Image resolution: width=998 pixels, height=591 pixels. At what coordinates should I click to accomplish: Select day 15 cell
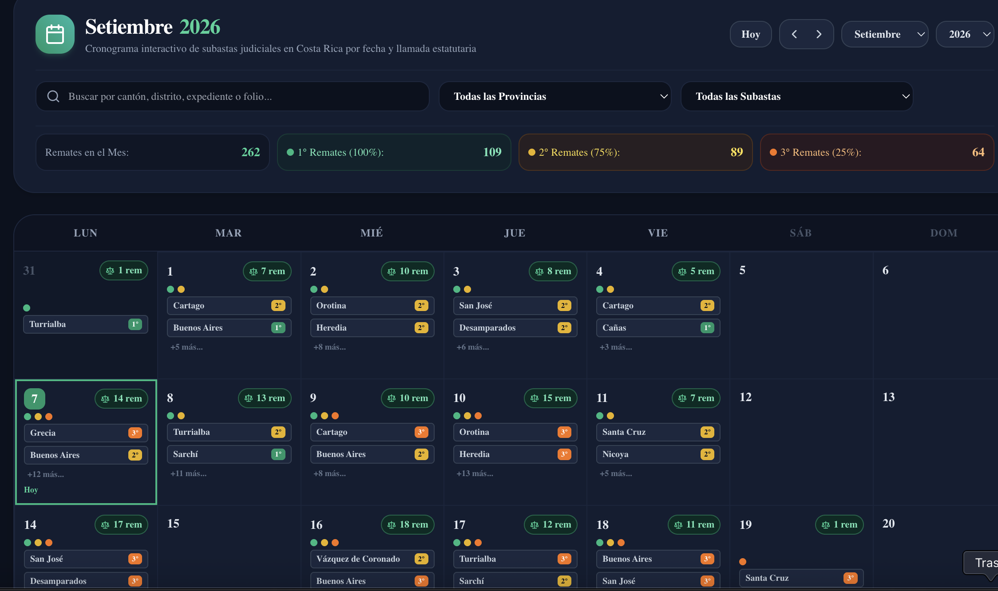(229, 548)
